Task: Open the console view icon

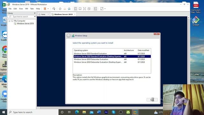Action: (95, 9)
